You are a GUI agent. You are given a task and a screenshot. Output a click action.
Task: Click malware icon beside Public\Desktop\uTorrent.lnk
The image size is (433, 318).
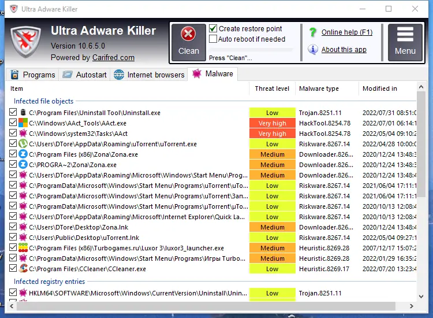23,237
